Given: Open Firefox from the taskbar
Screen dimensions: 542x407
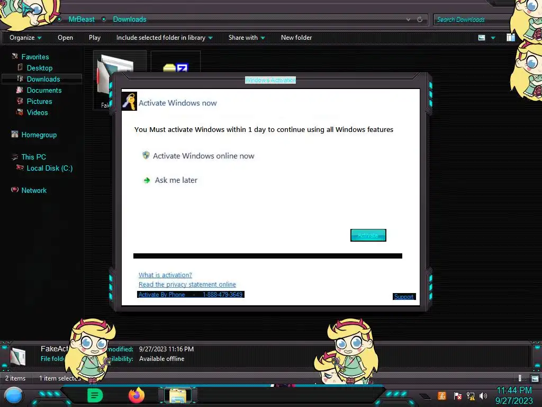Looking at the screenshot, I should point(137,395).
